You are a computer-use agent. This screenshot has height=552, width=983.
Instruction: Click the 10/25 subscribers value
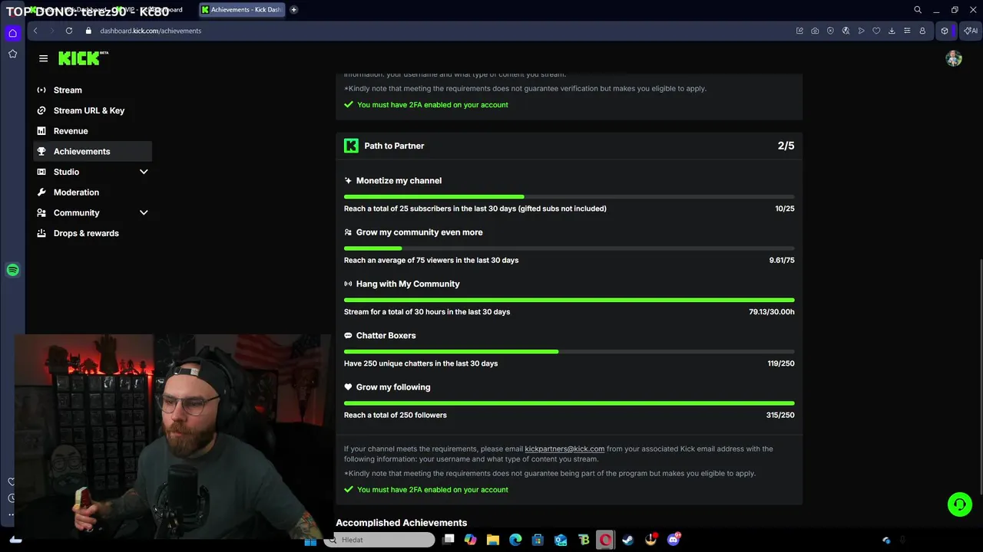(x=785, y=209)
